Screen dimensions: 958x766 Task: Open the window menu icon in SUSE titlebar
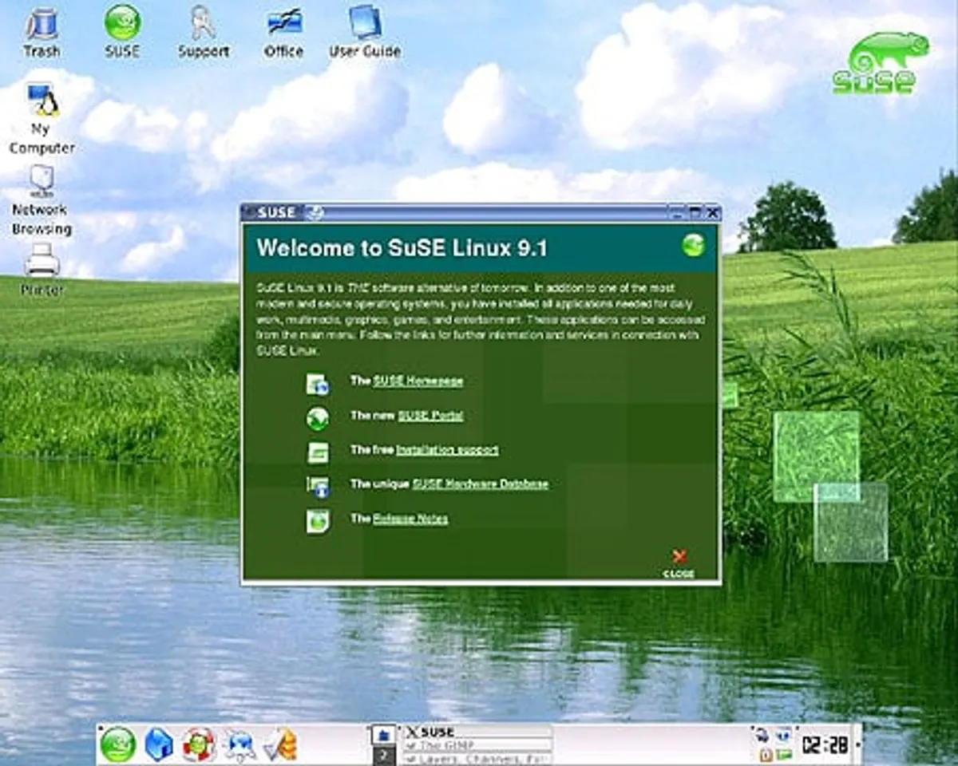[249, 213]
